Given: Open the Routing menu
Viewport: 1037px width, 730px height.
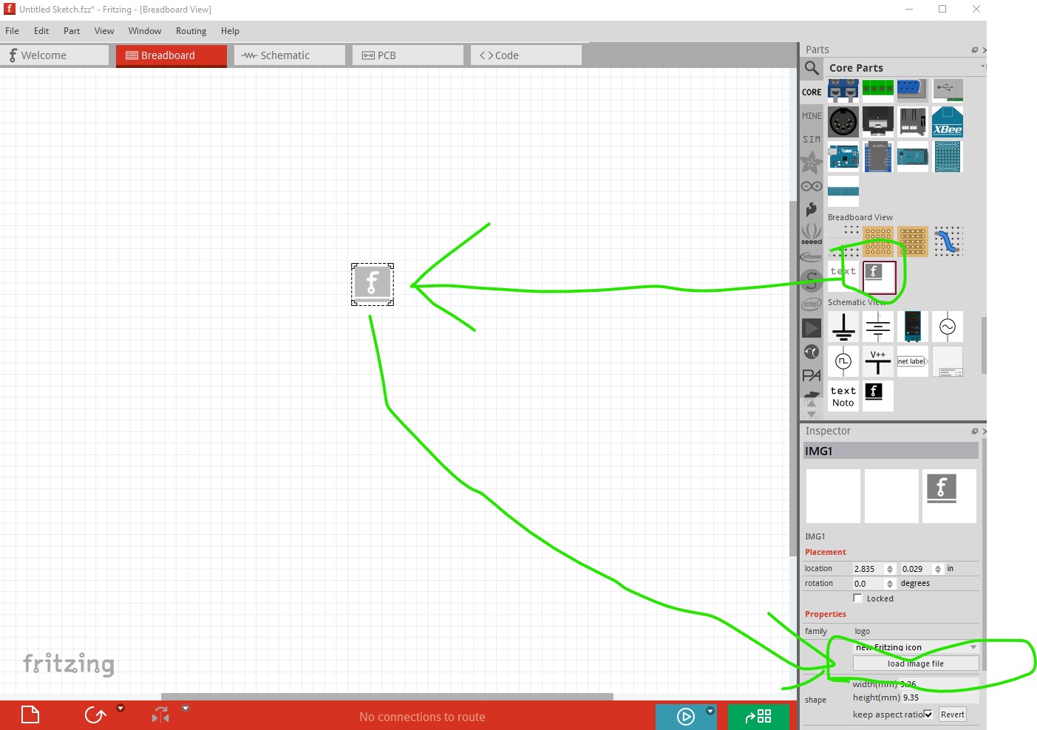Looking at the screenshot, I should pos(191,31).
